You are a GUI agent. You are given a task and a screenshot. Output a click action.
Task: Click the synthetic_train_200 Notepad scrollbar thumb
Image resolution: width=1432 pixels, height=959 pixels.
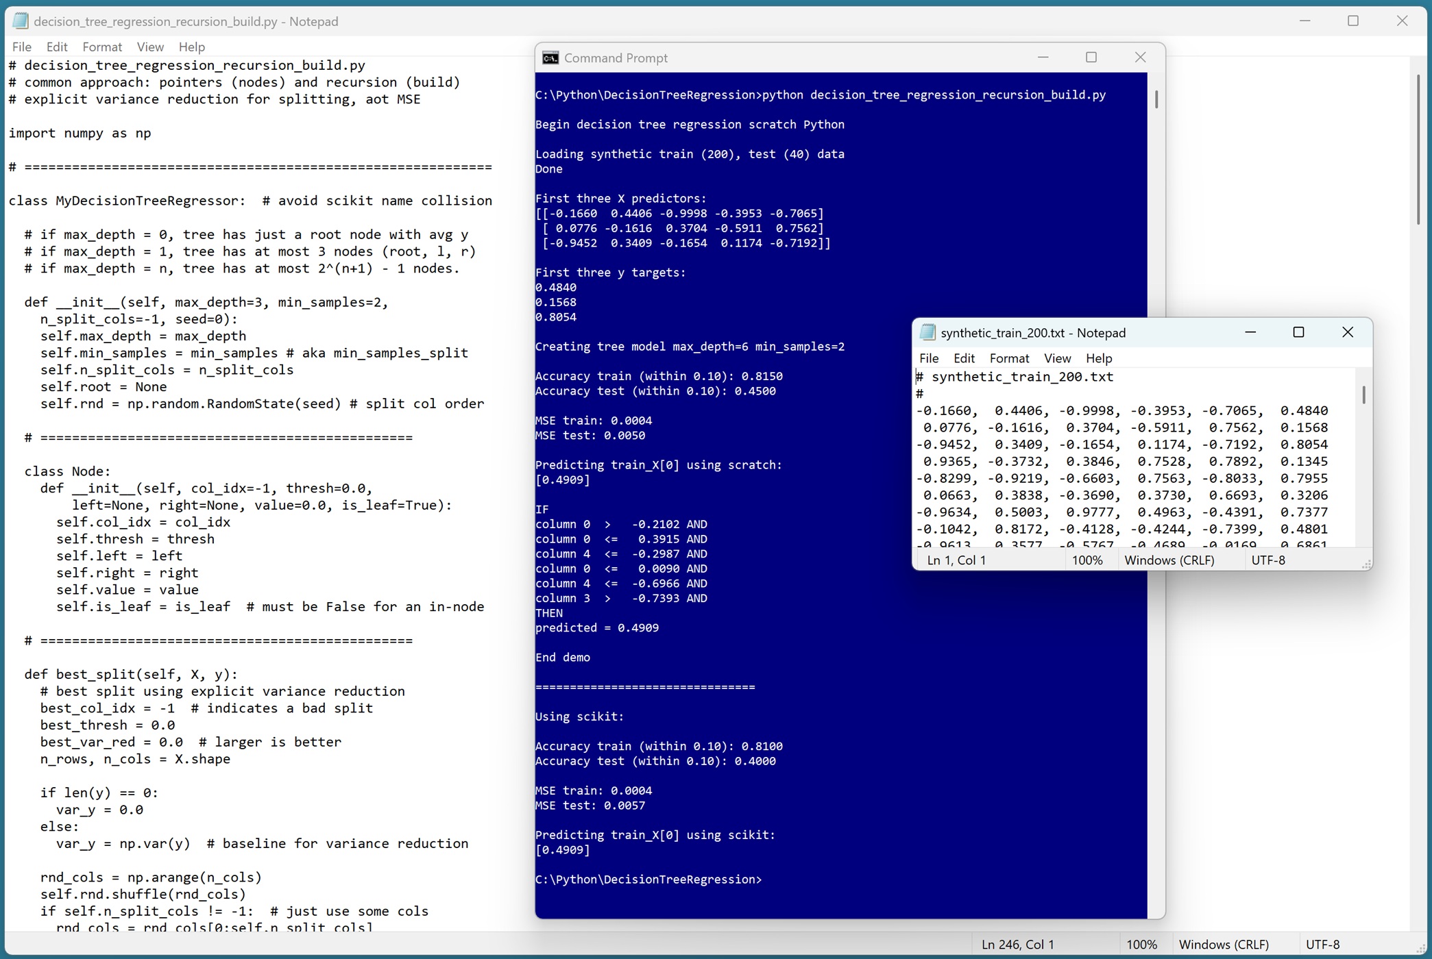point(1363,395)
